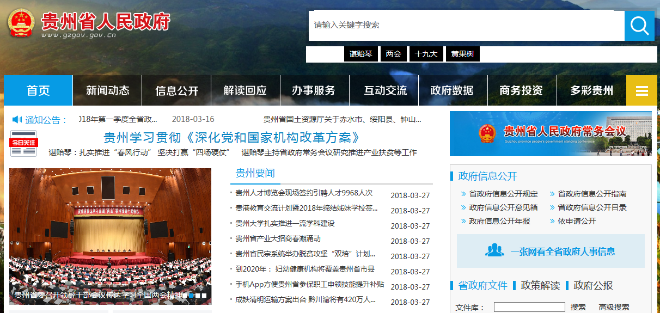
Task: Click the speaker icon beside 通知公告
Action: point(17,120)
